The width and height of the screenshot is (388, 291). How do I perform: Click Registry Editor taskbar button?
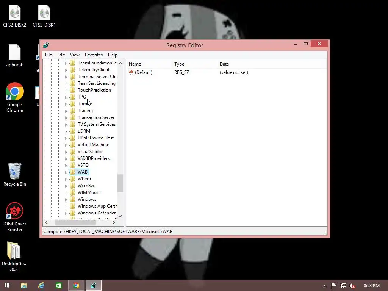(94, 285)
